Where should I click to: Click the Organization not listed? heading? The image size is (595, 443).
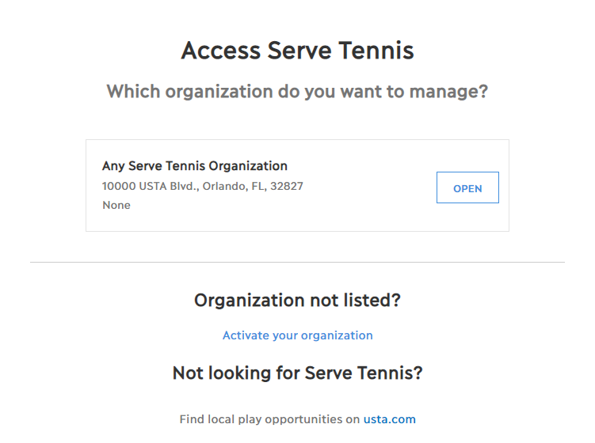(x=298, y=300)
